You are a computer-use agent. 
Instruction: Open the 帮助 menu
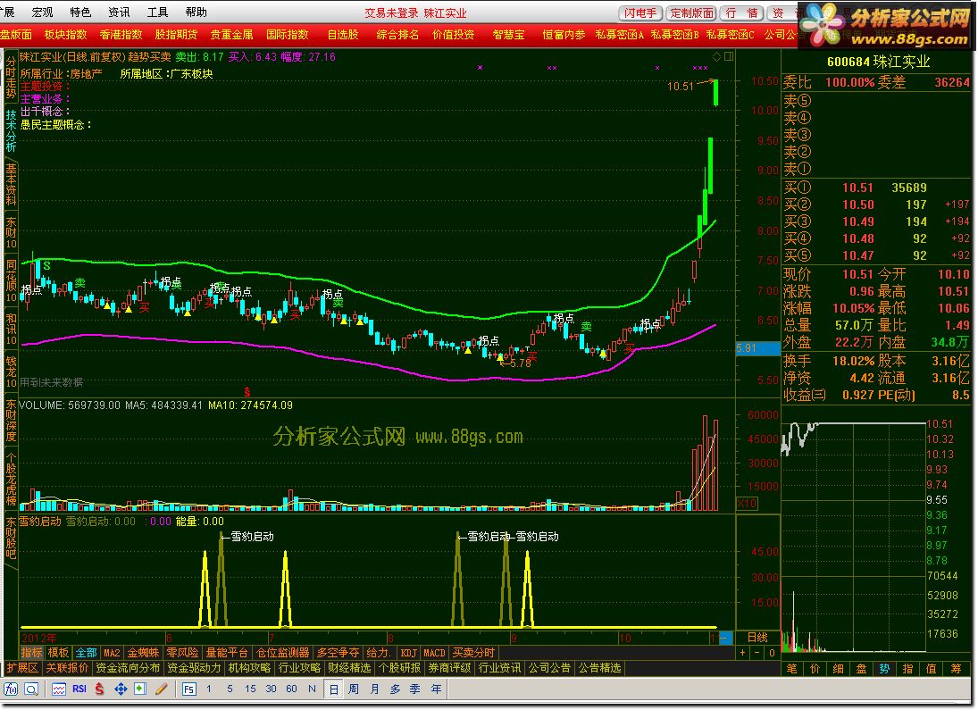coord(196,13)
